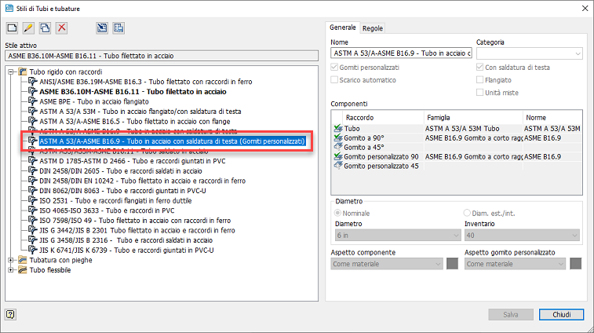
Task: Click the Tubo component status icon
Action: point(338,129)
